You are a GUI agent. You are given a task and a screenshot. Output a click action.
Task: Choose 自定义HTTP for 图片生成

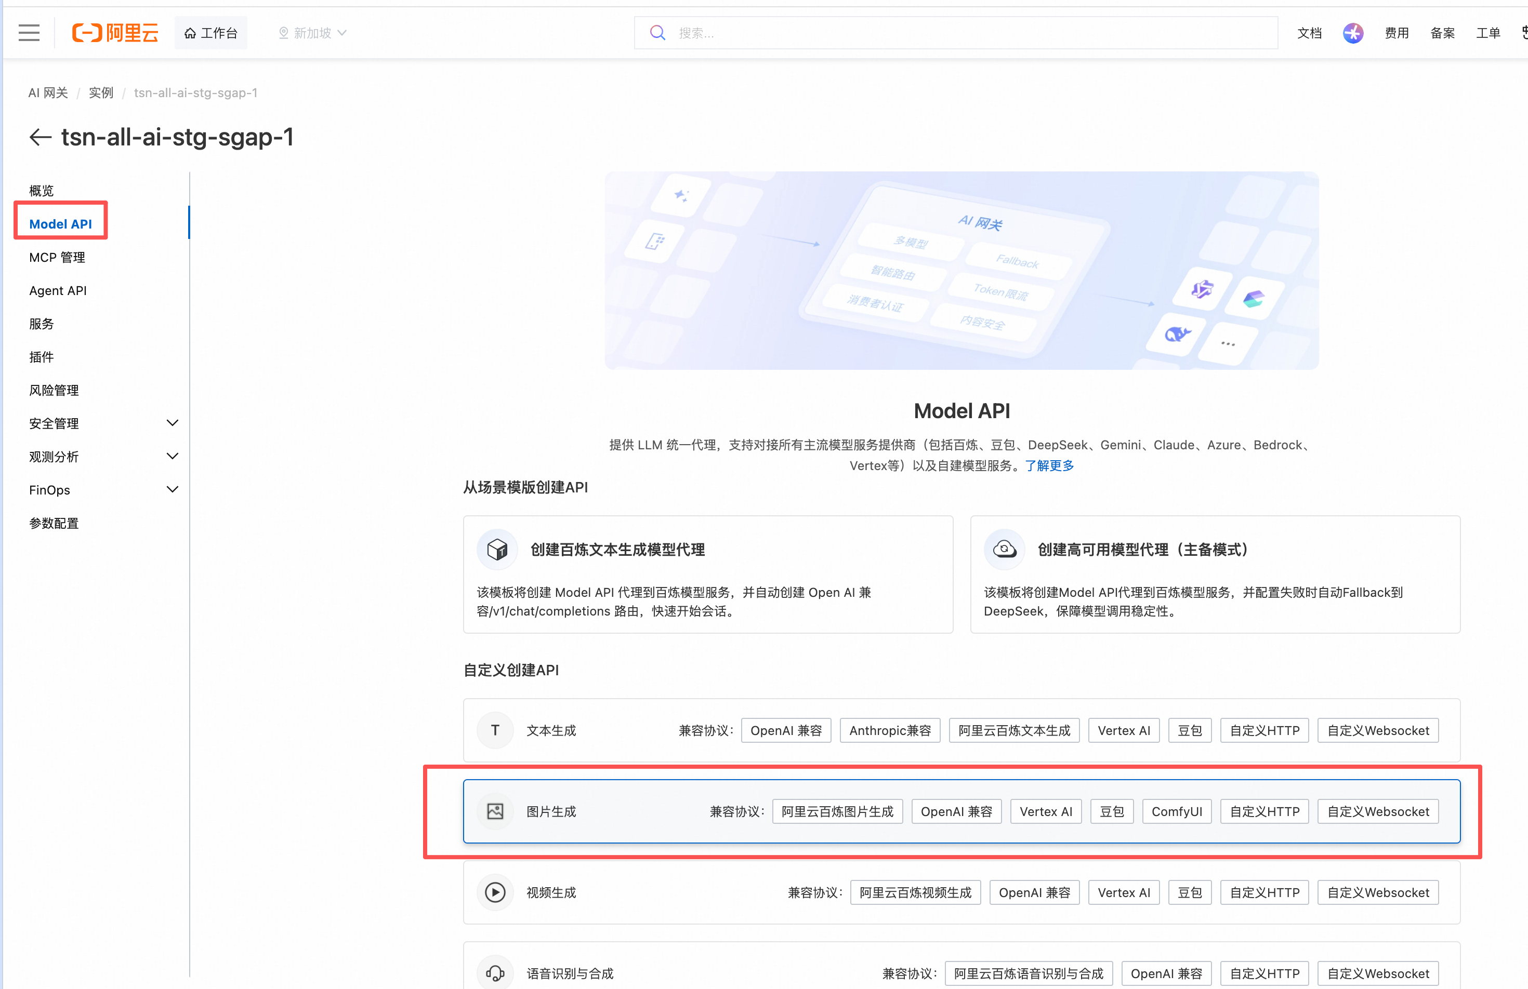tap(1265, 811)
